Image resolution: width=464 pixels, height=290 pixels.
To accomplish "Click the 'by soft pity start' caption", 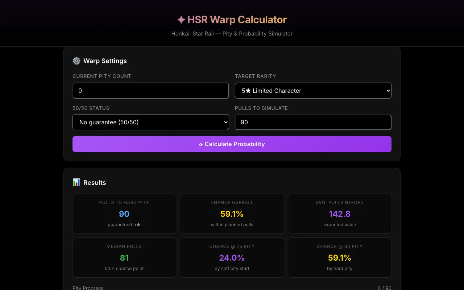I will coord(232,269).
